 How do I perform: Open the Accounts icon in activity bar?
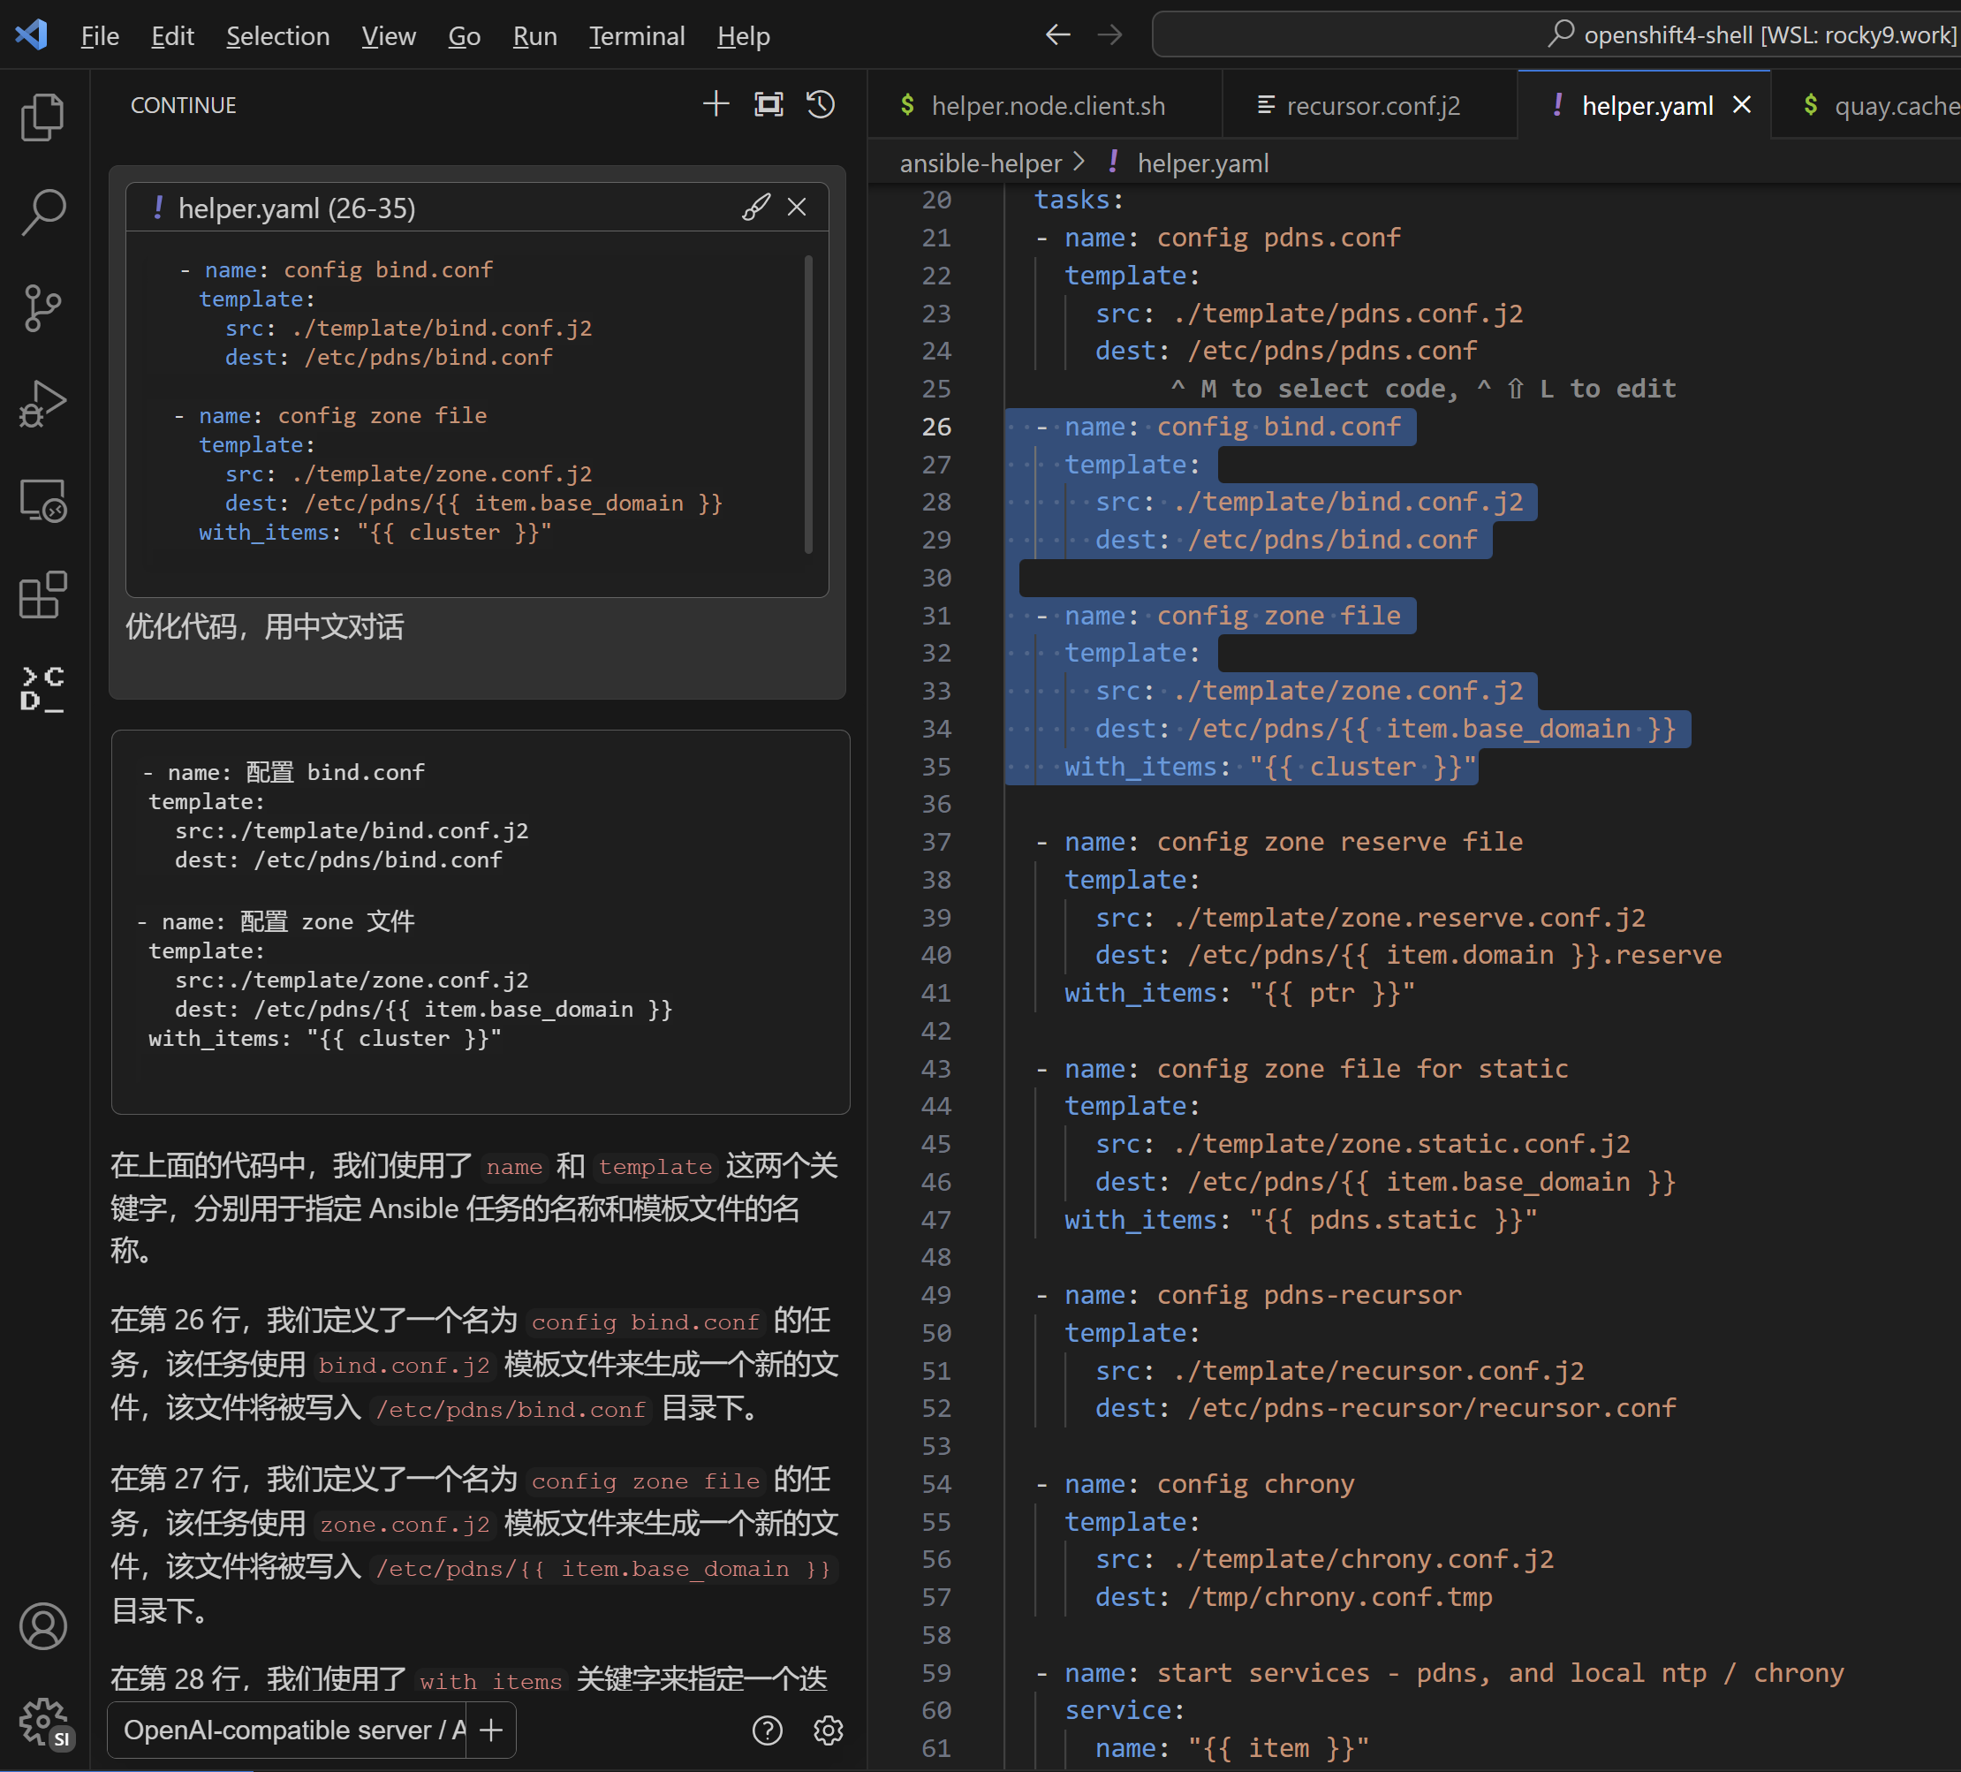(x=42, y=1626)
